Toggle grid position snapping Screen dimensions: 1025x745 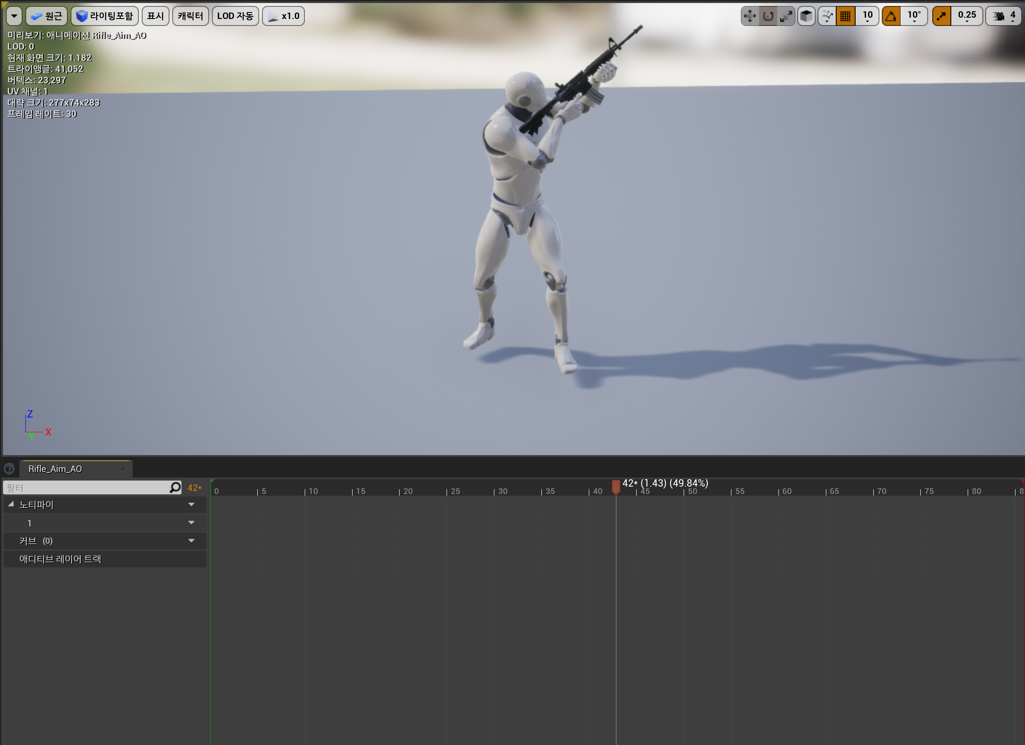click(845, 16)
